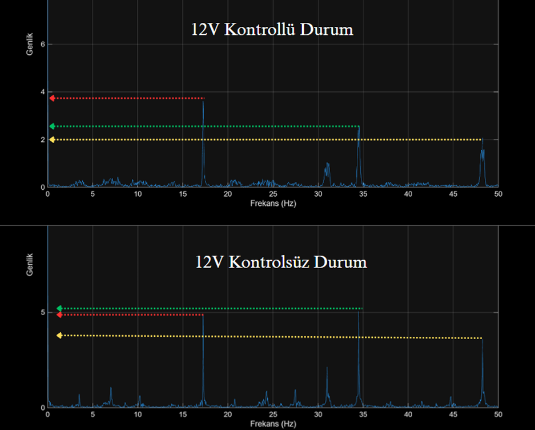Click the "5" tick label on the bottom y-axis
Viewport: 535px width, 430px height.
coord(42,313)
